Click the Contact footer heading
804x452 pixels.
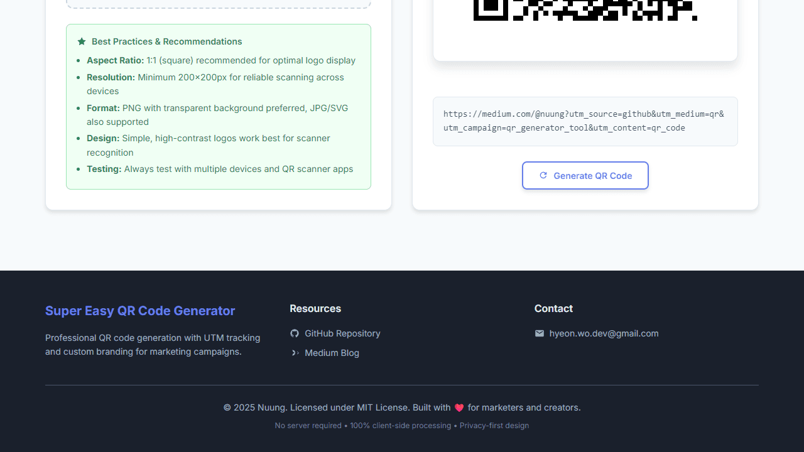pyautogui.click(x=553, y=308)
